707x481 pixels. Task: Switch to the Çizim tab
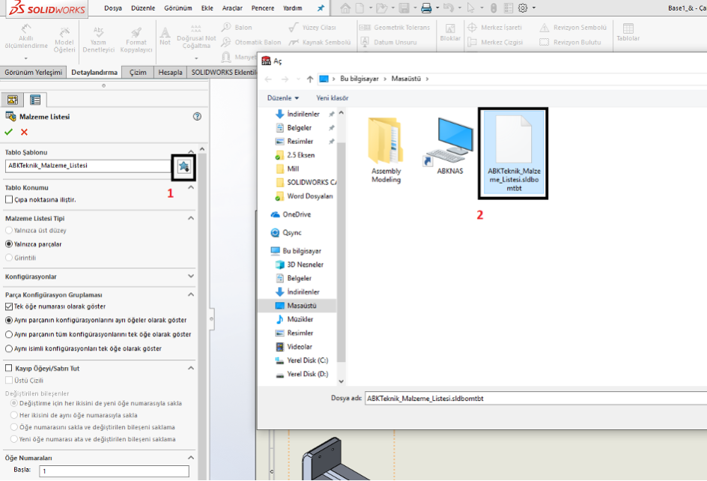point(138,73)
